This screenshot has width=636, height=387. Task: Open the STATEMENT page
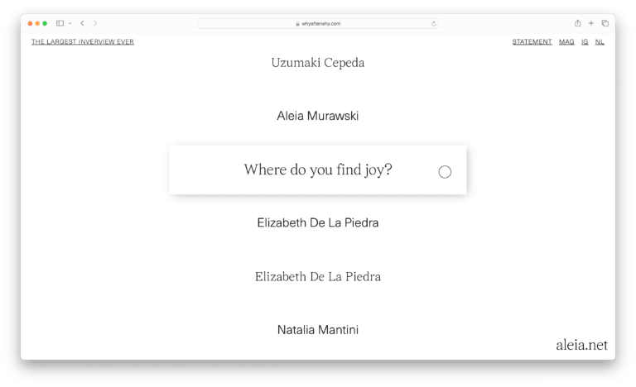(532, 41)
